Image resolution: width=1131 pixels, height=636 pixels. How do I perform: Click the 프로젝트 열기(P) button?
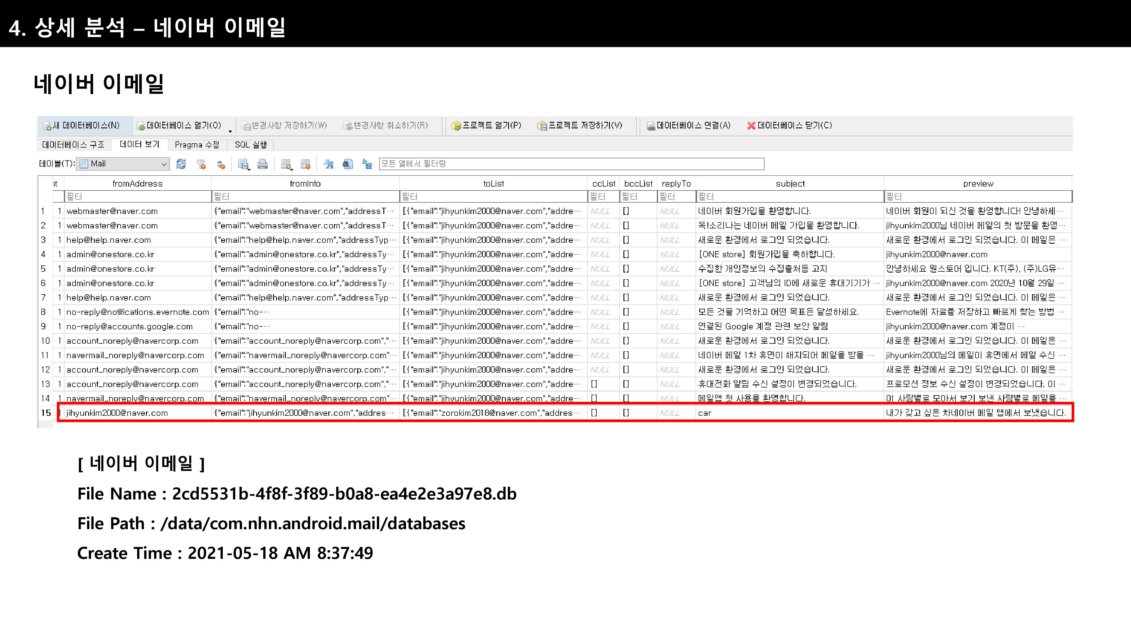point(486,126)
